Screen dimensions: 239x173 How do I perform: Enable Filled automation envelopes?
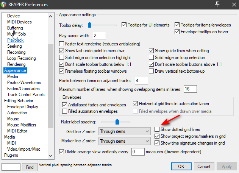(64, 111)
